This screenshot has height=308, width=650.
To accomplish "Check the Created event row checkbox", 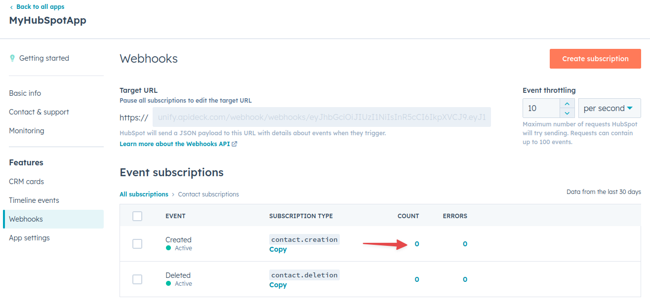I will click(x=137, y=244).
